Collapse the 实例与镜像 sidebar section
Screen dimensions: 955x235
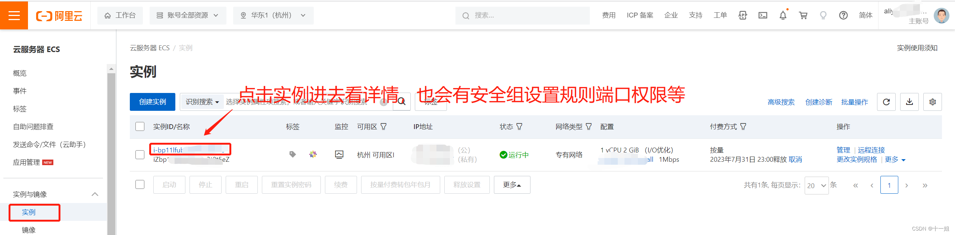[95, 194]
